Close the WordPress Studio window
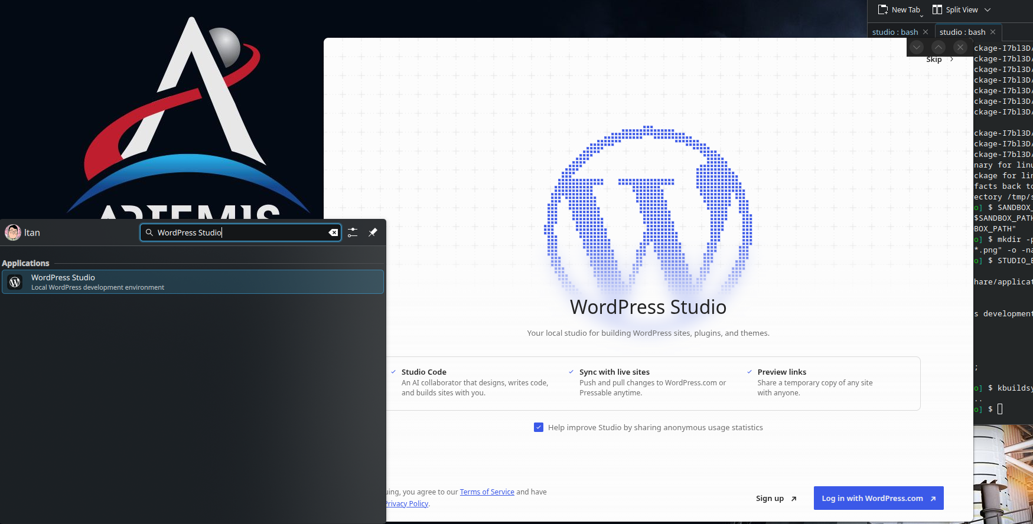The image size is (1033, 524). [x=960, y=47]
